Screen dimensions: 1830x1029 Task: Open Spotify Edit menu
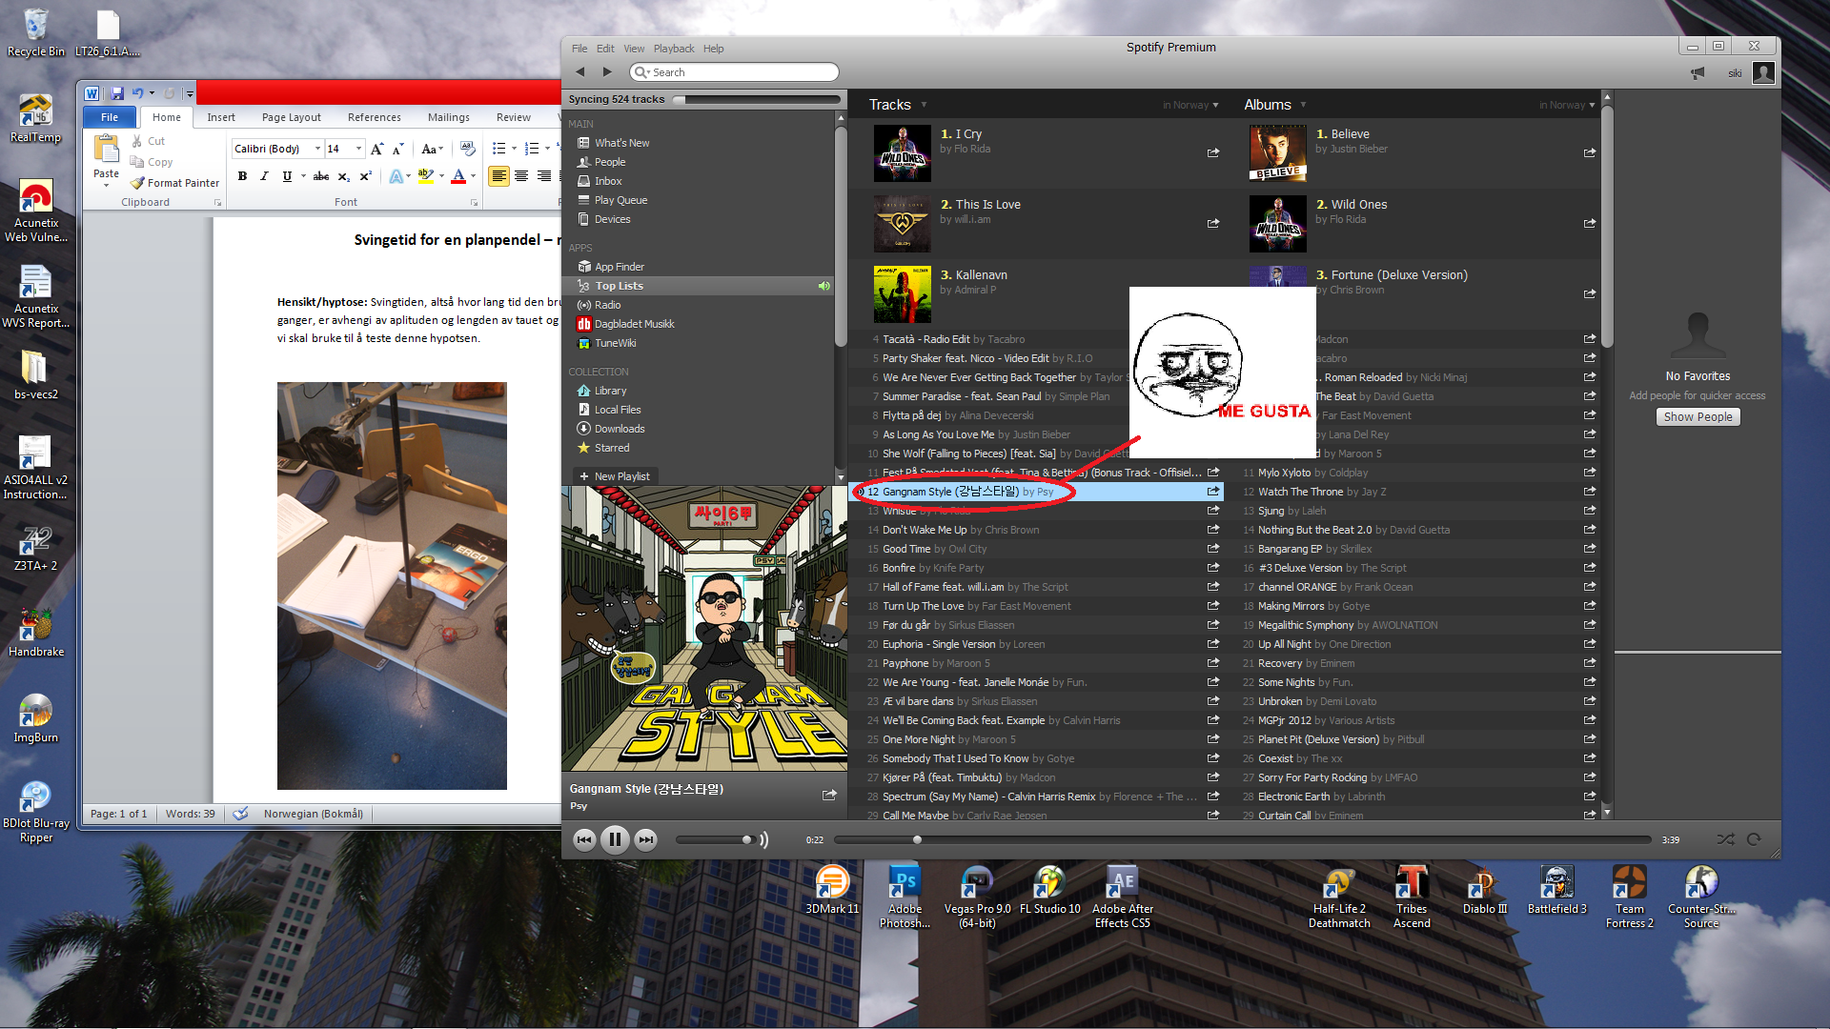tap(605, 49)
